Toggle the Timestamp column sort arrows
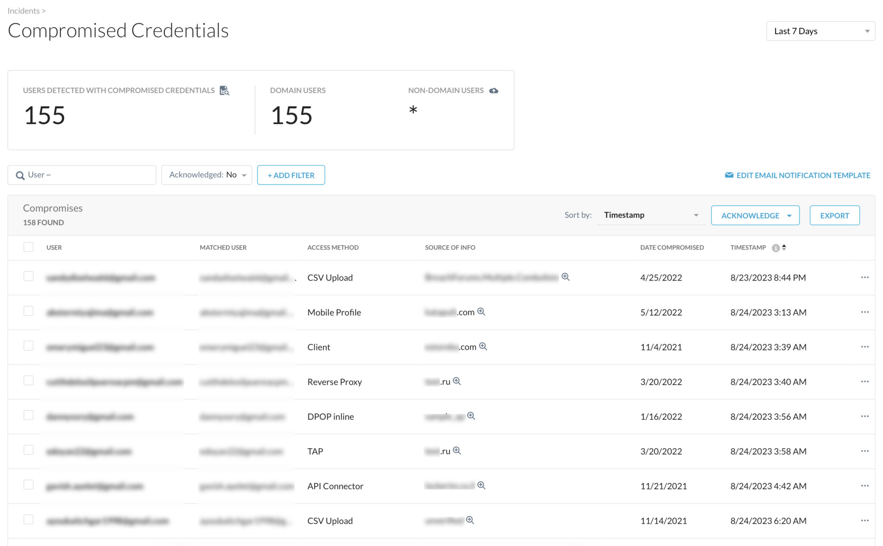The width and height of the screenshot is (883, 546). 785,247
